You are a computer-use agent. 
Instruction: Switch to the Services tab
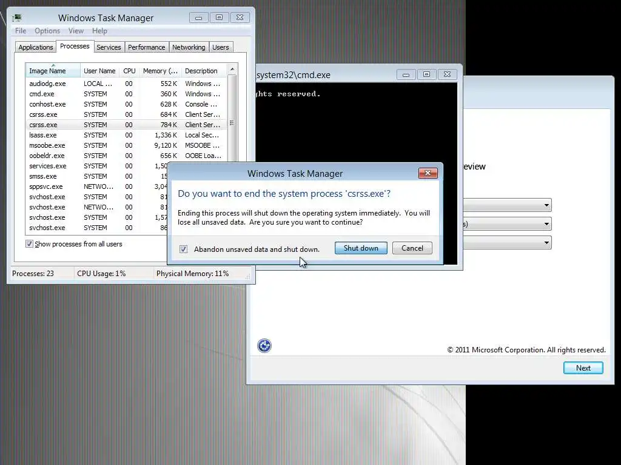109,47
